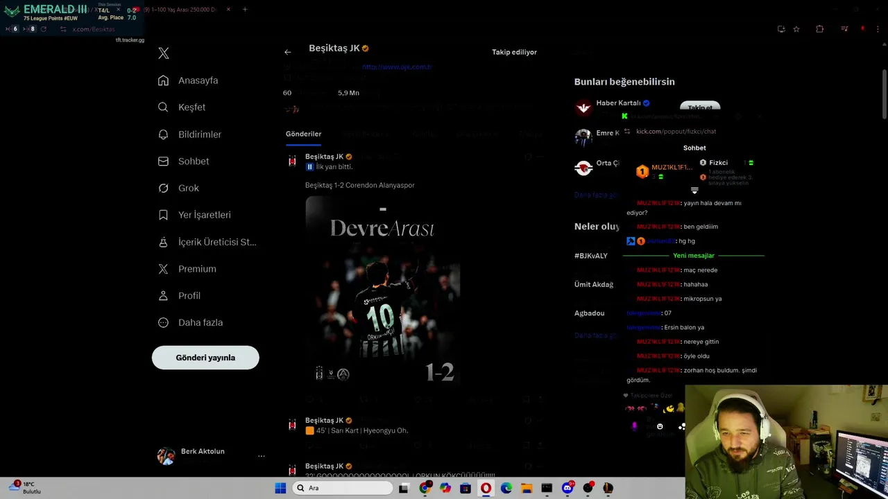Click Beşiktaş JK avatar on Sarı Kart post
The width and height of the screenshot is (888, 499).
coord(292,424)
